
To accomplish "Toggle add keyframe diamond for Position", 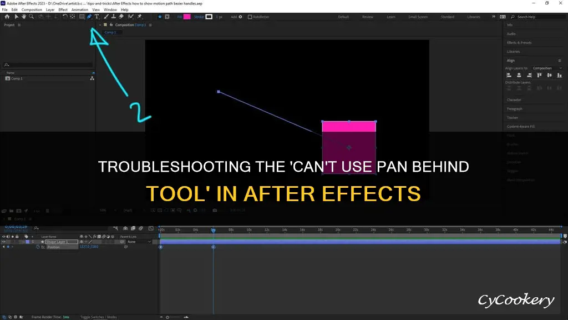I will click(8, 247).
